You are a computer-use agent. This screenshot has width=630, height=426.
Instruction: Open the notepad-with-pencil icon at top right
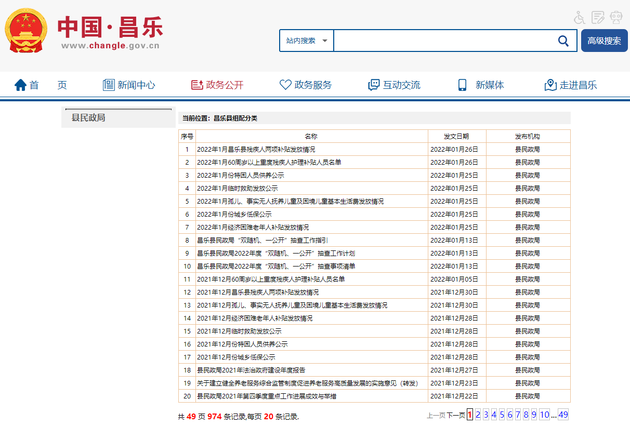598,18
